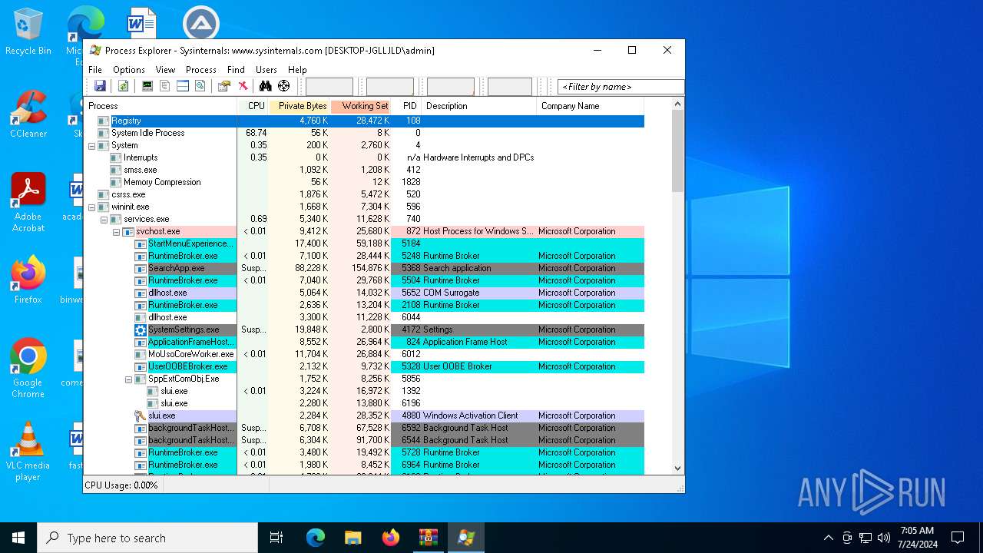Click the key icon beside slui.exe 4880
The width and height of the screenshot is (983, 553).
click(x=141, y=416)
